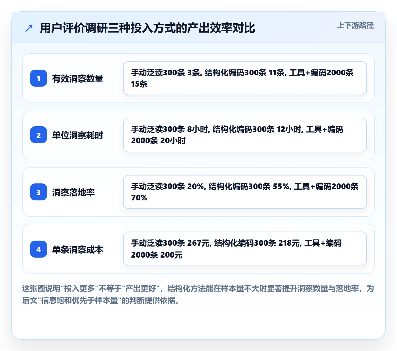Click the value box listing 267元, 218元, 200元
The width and height of the screenshot is (397, 351).
(245, 249)
